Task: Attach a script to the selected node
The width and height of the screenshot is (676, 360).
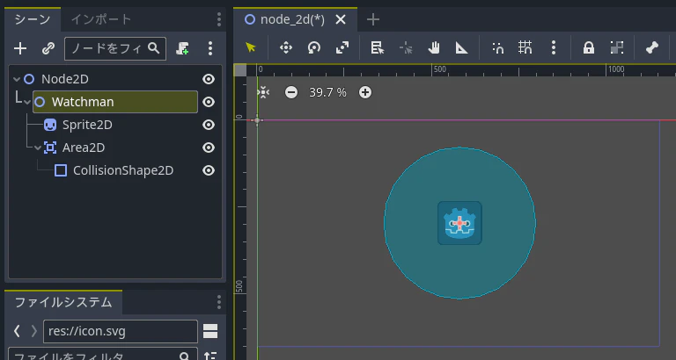Action: [182, 48]
